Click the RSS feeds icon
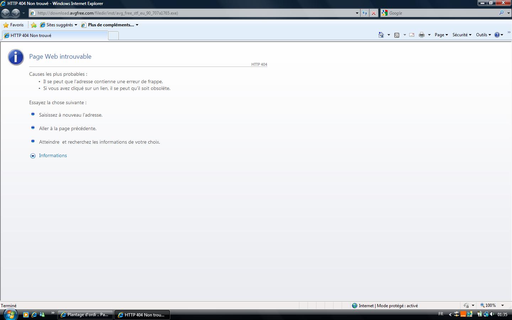512x320 pixels. pyautogui.click(x=397, y=35)
